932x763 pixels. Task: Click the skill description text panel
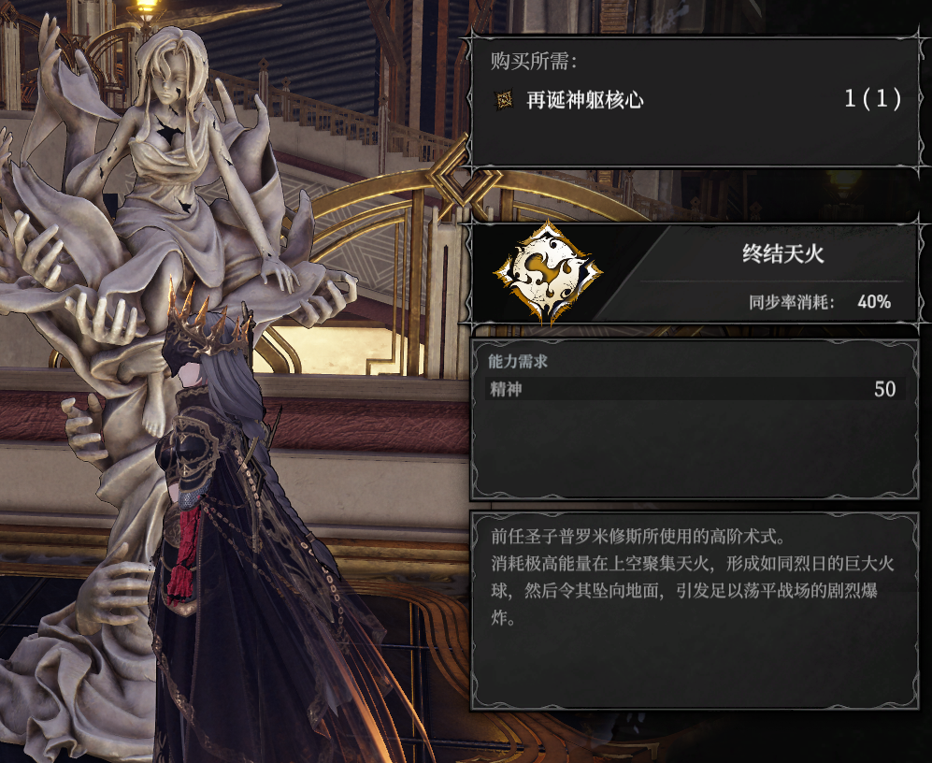[694, 611]
